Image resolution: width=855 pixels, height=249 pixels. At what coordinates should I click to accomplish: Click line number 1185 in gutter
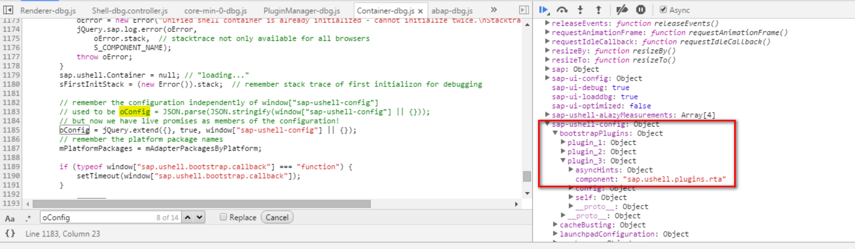tap(11, 130)
